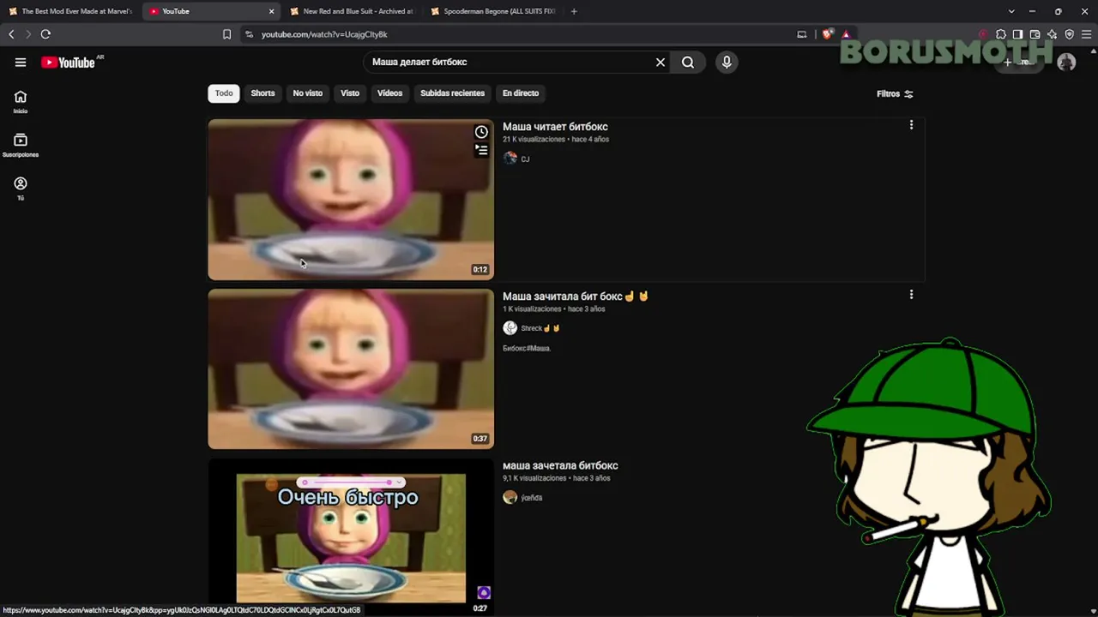This screenshot has width=1098, height=617.
Task: Open the Brave Wallet icon
Action: (x=1035, y=34)
